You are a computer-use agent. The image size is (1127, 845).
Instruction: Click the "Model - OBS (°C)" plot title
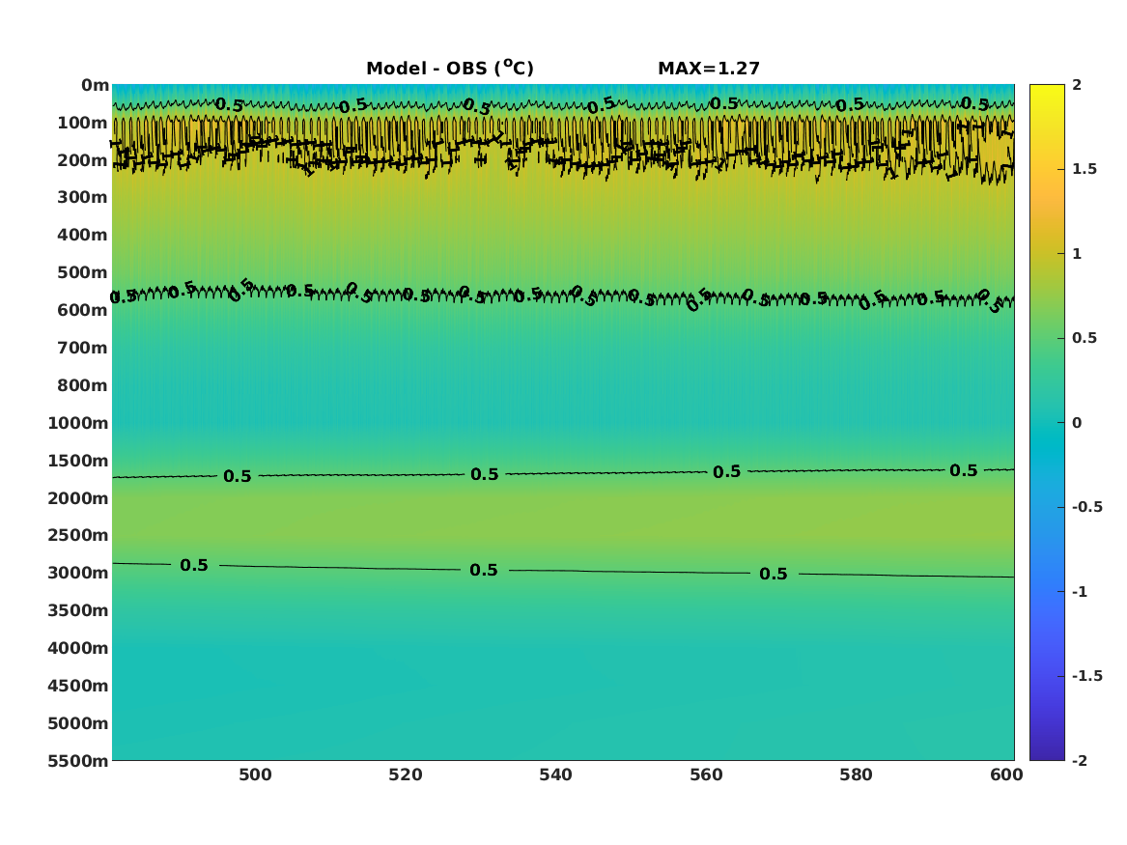[450, 69]
